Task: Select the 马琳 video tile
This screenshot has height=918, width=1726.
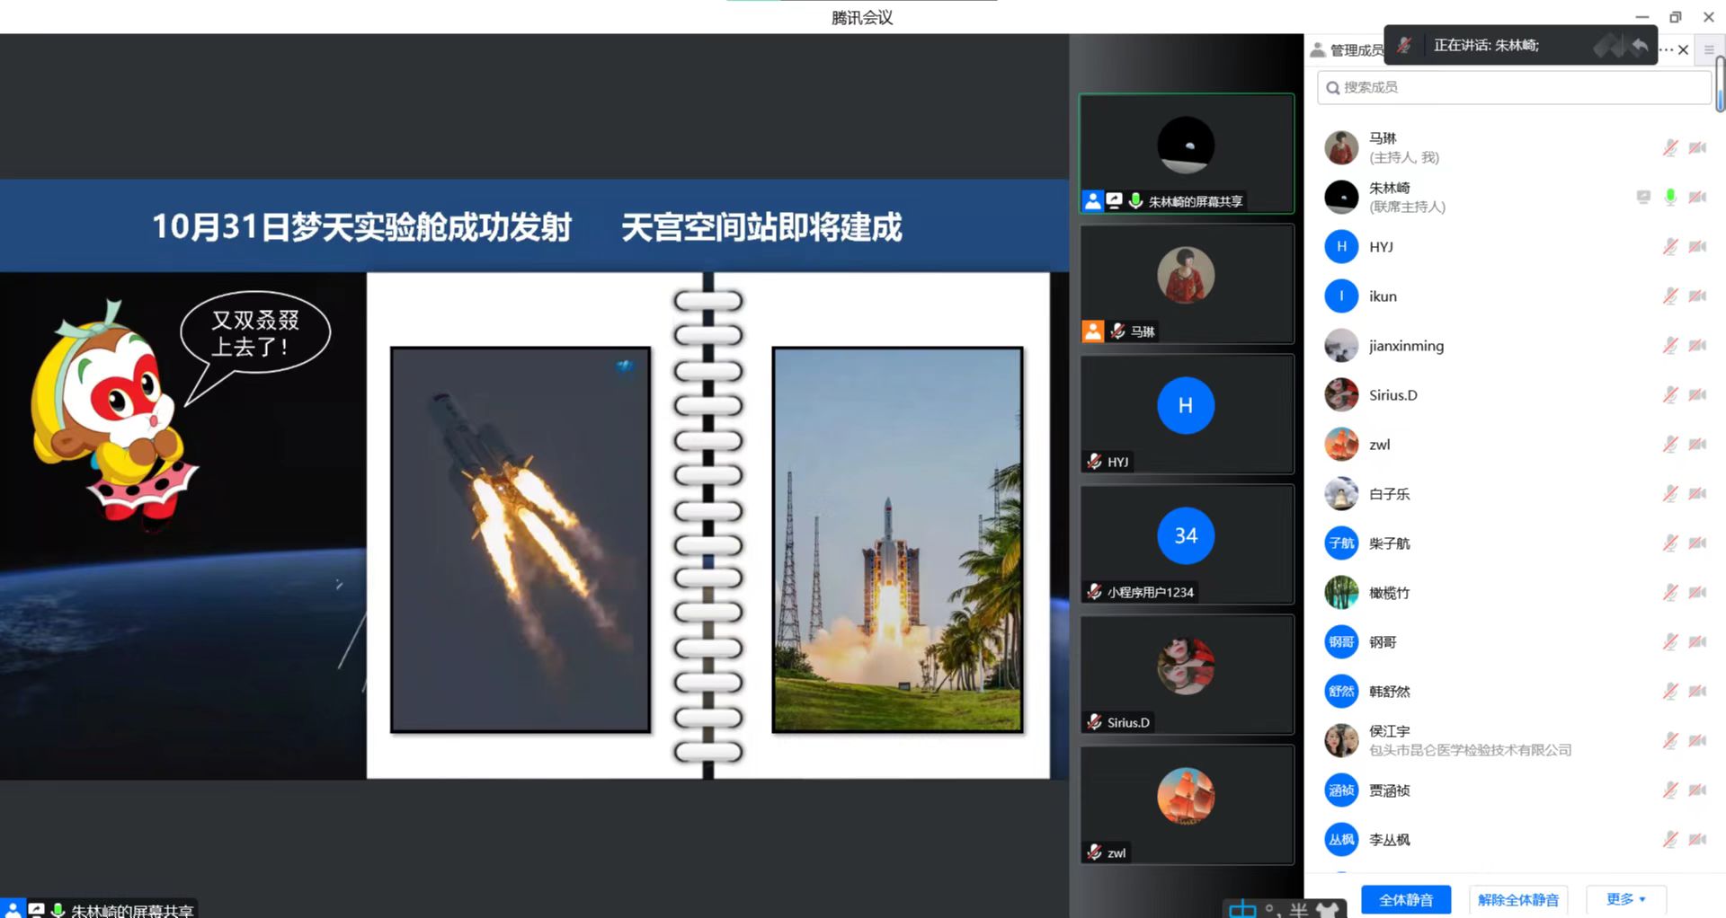Action: pyautogui.click(x=1187, y=284)
